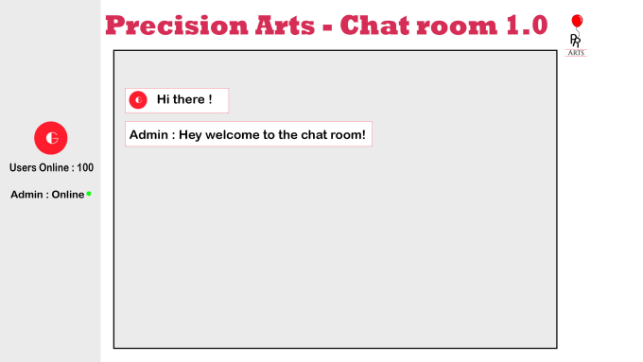Screen dimensions: 643x362
Task: Click the large red G avatar in sidebar
Action: (51, 138)
